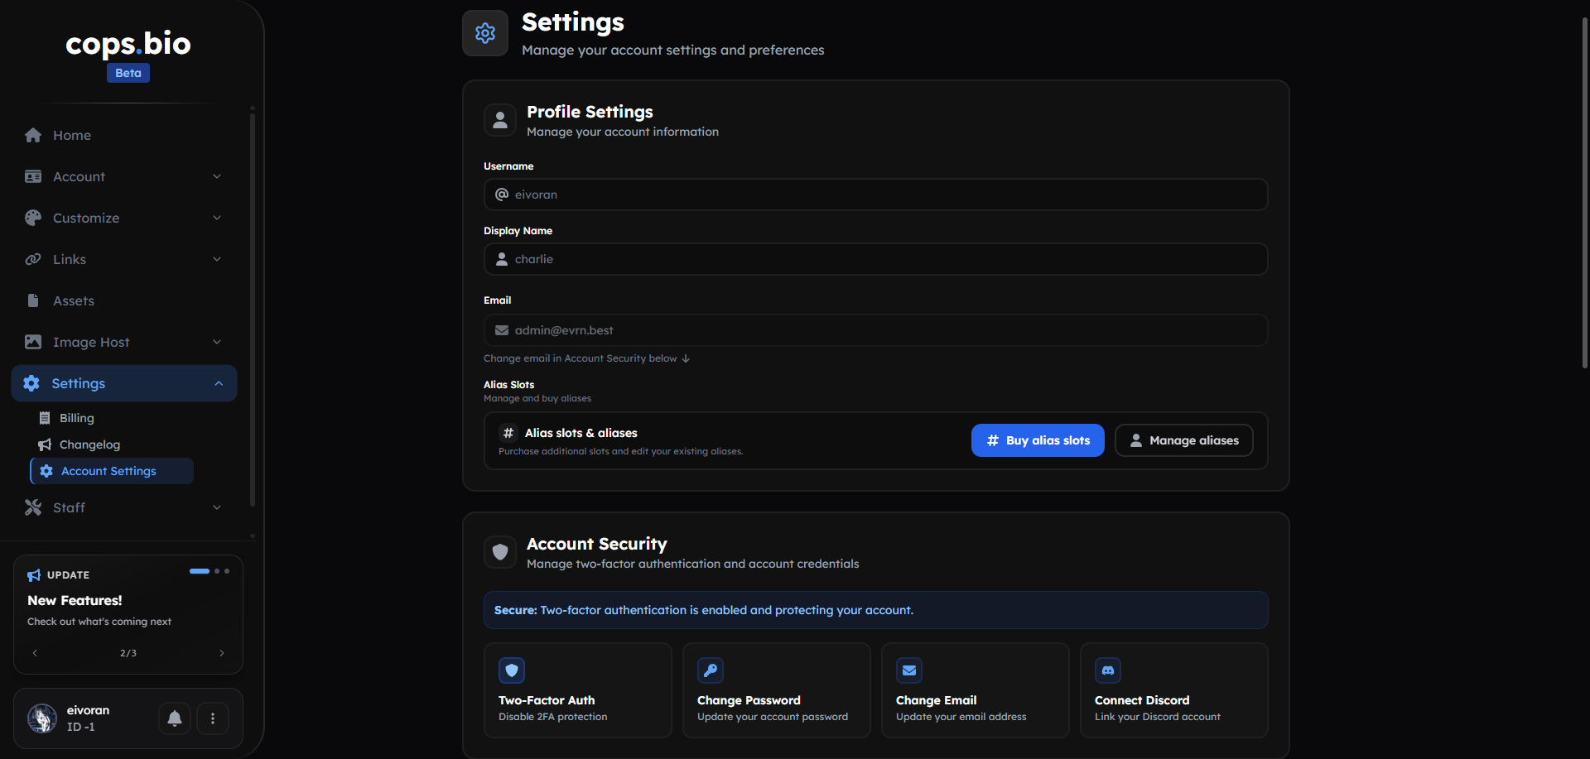This screenshot has height=759, width=1590.
Task: Select the Connect Discord icon
Action: click(x=1108, y=670)
